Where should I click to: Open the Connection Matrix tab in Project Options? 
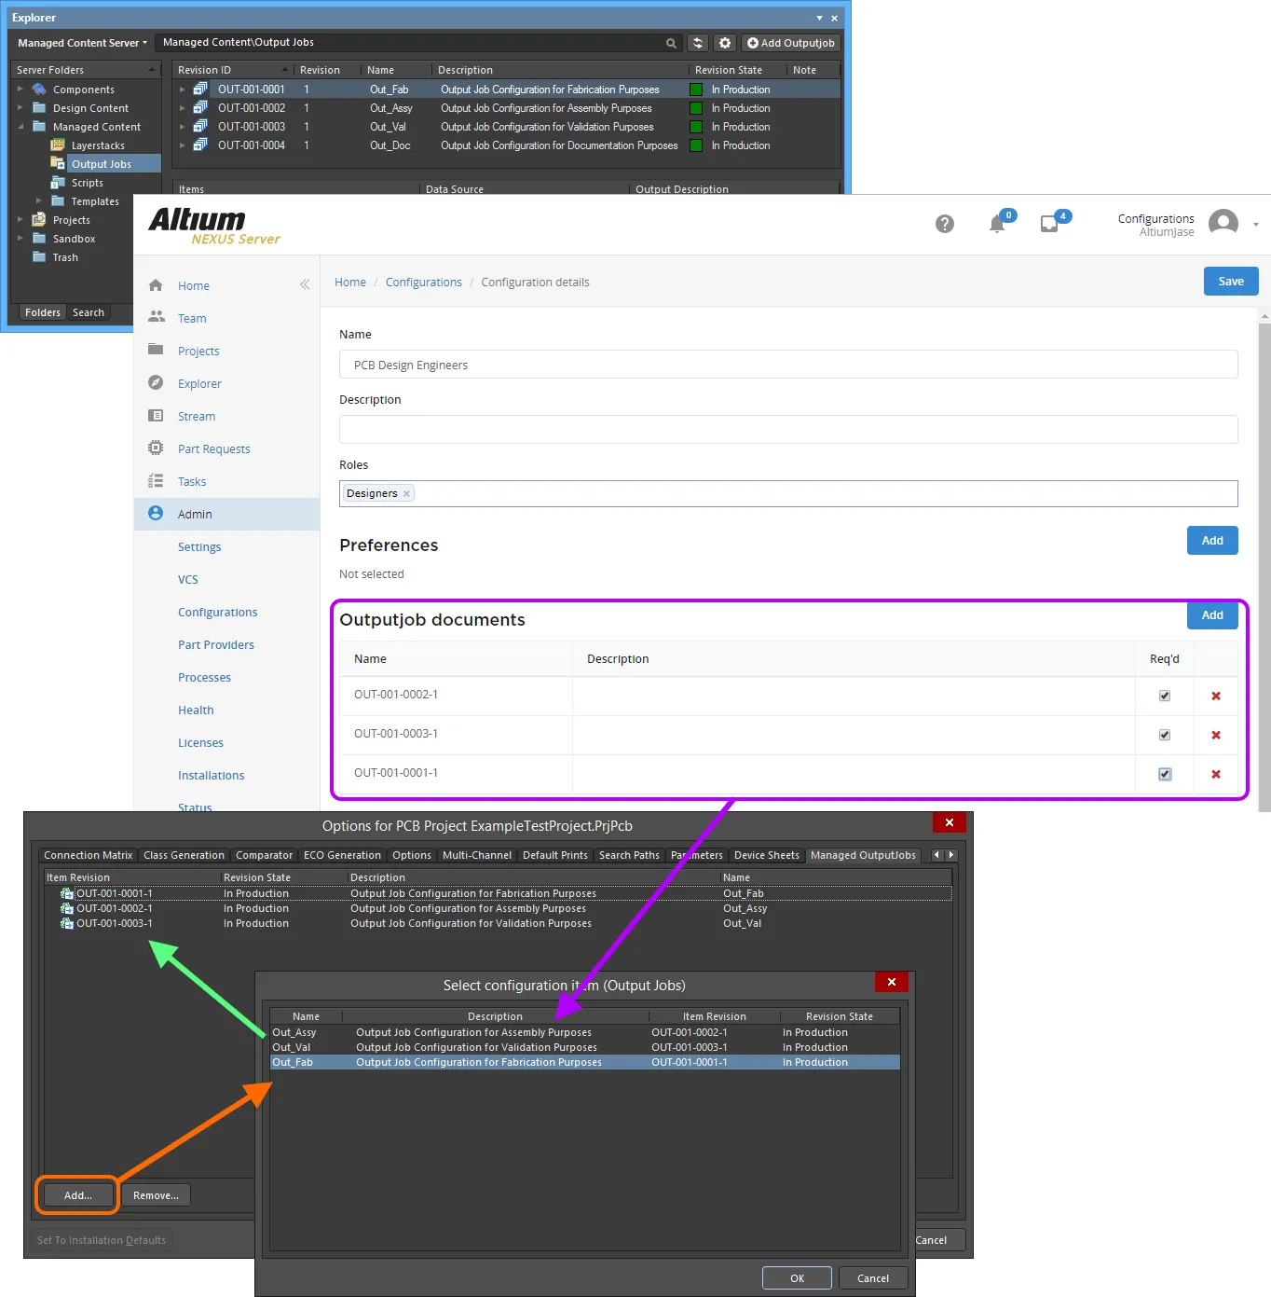88,855
